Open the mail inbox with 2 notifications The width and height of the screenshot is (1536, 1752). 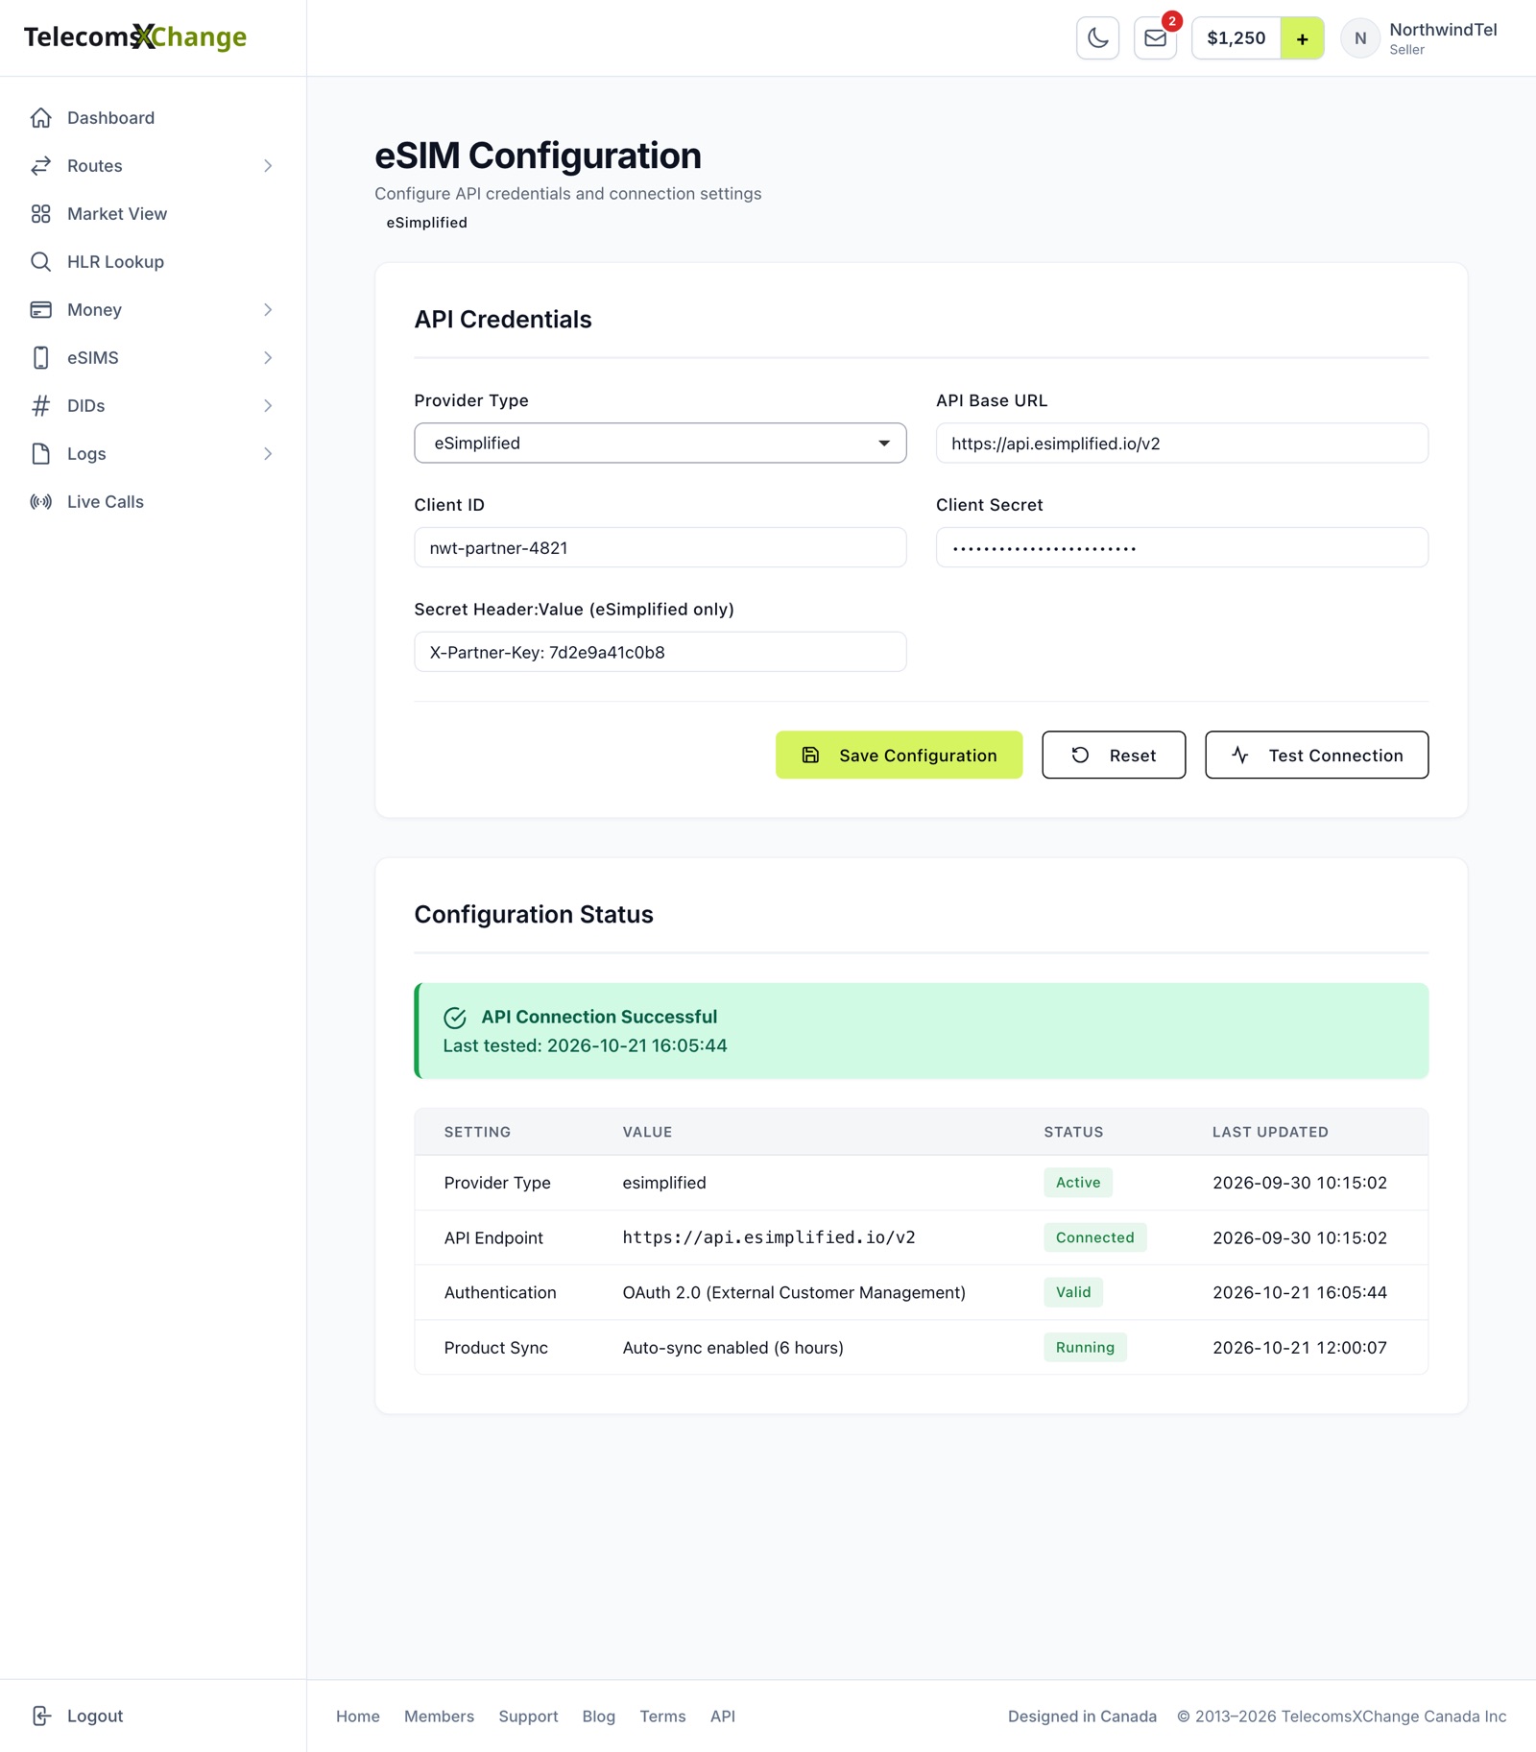click(x=1155, y=38)
